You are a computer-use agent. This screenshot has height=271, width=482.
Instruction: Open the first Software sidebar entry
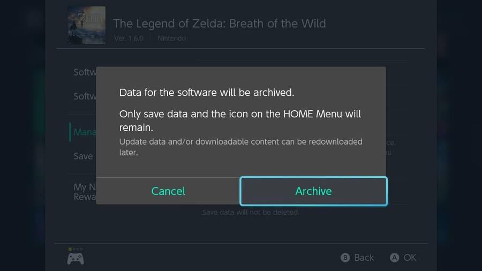[x=85, y=72]
